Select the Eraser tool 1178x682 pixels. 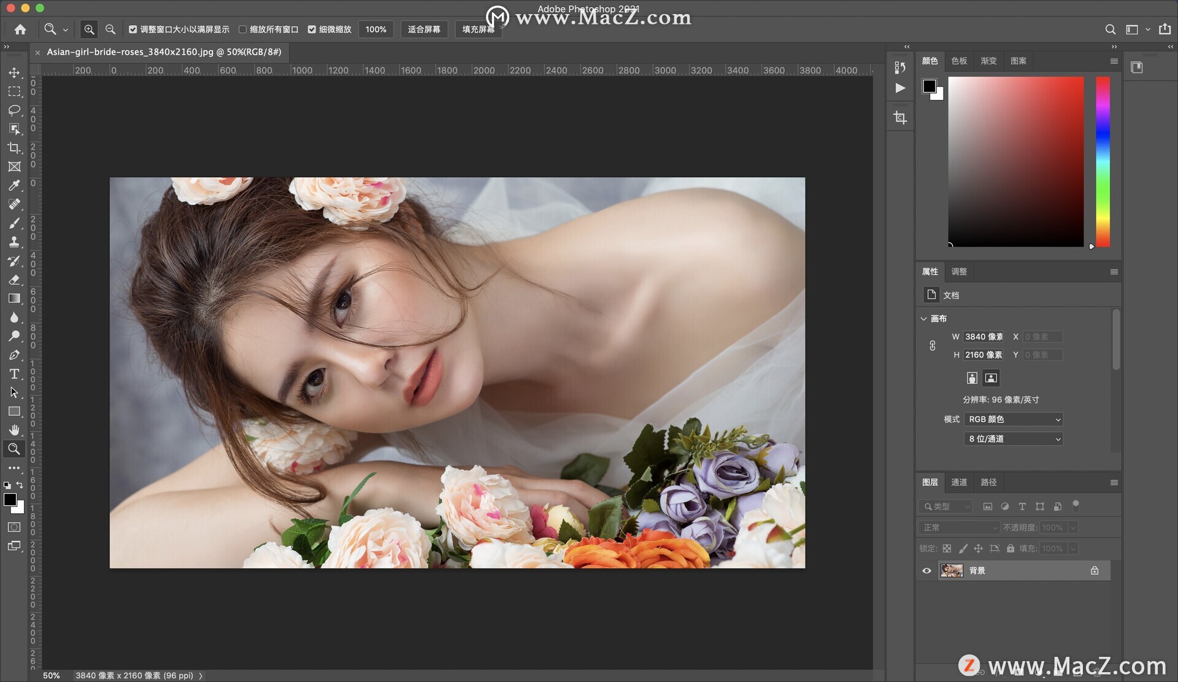click(x=14, y=280)
